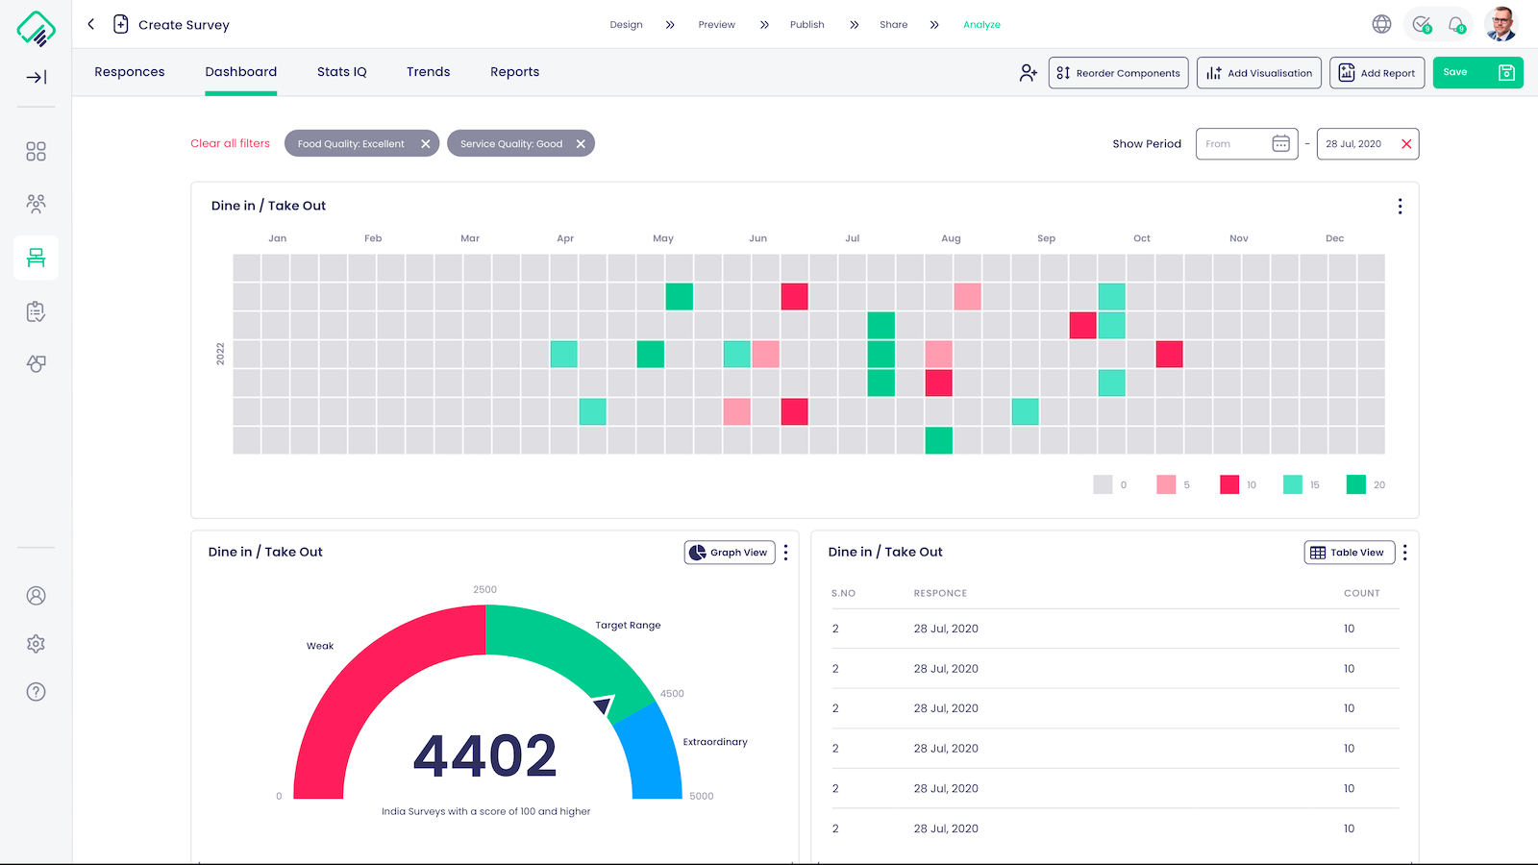
Task: Click the globe language icon
Action: pyautogui.click(x=1381, y=25)
